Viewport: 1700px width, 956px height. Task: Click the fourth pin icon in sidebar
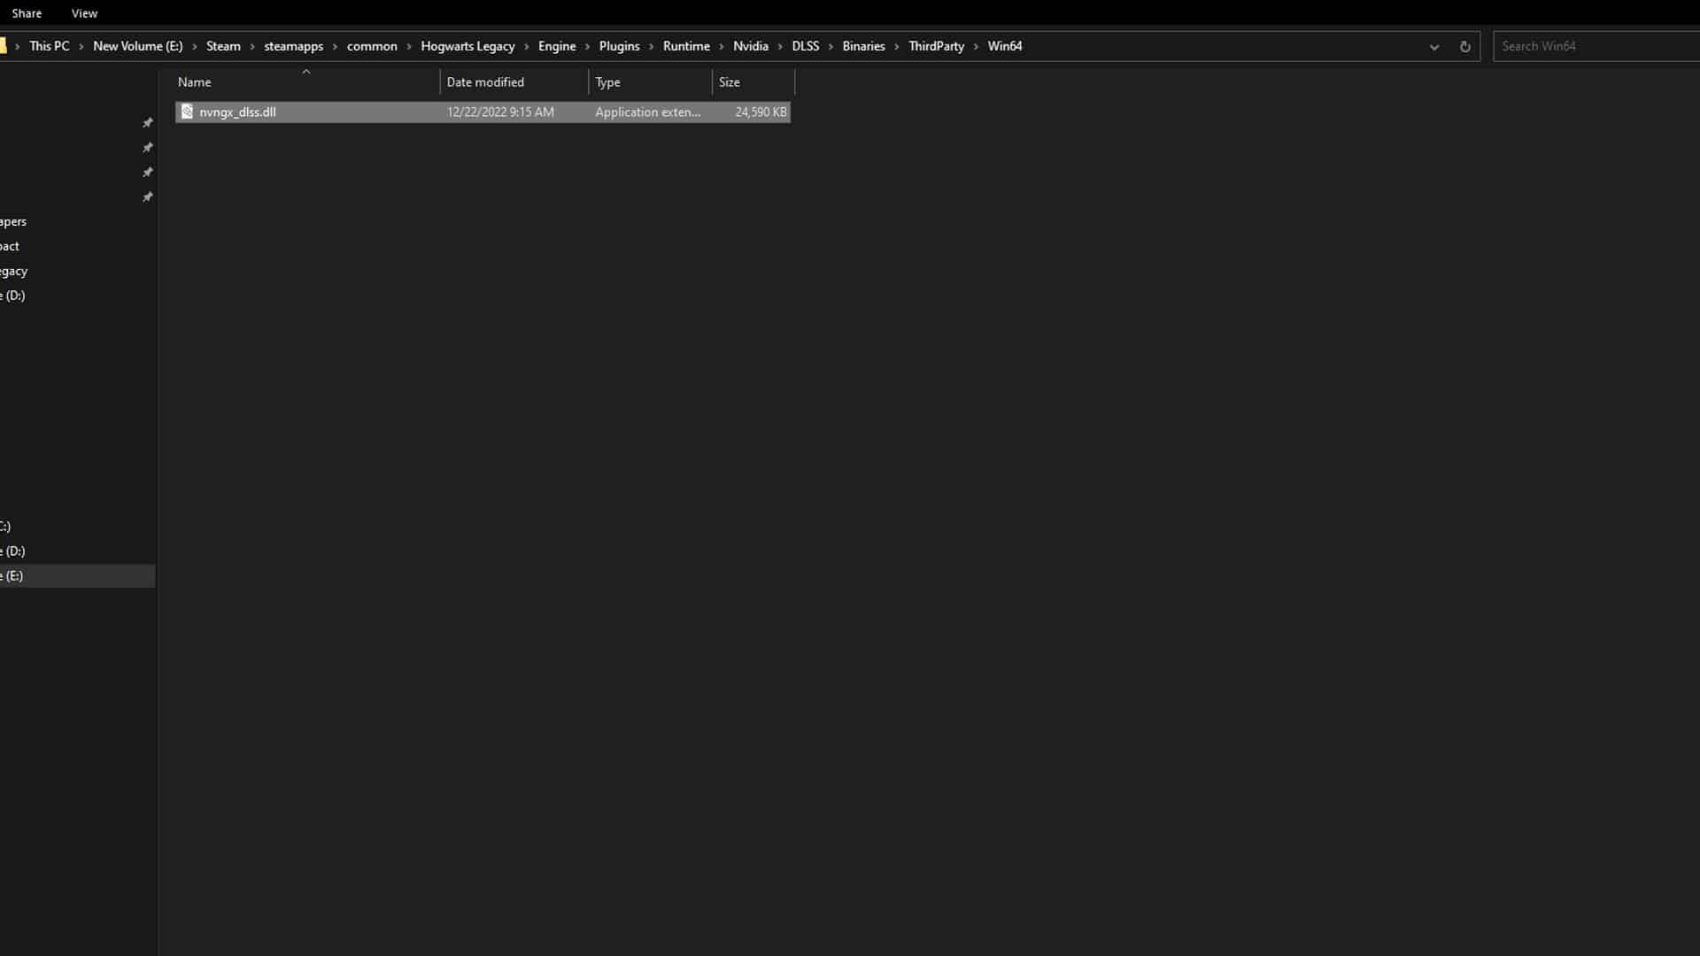click(148, 197)
